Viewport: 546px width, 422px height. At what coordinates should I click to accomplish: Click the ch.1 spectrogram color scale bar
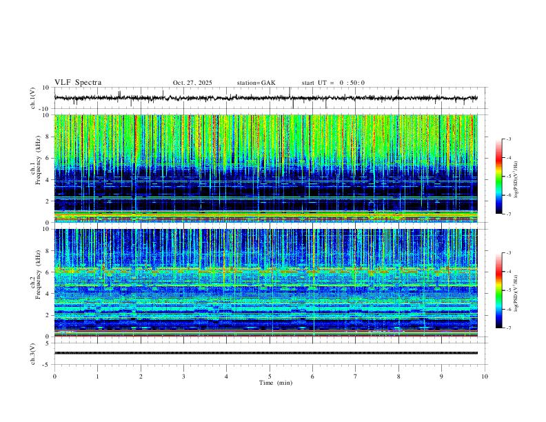[x=498, y=177]
